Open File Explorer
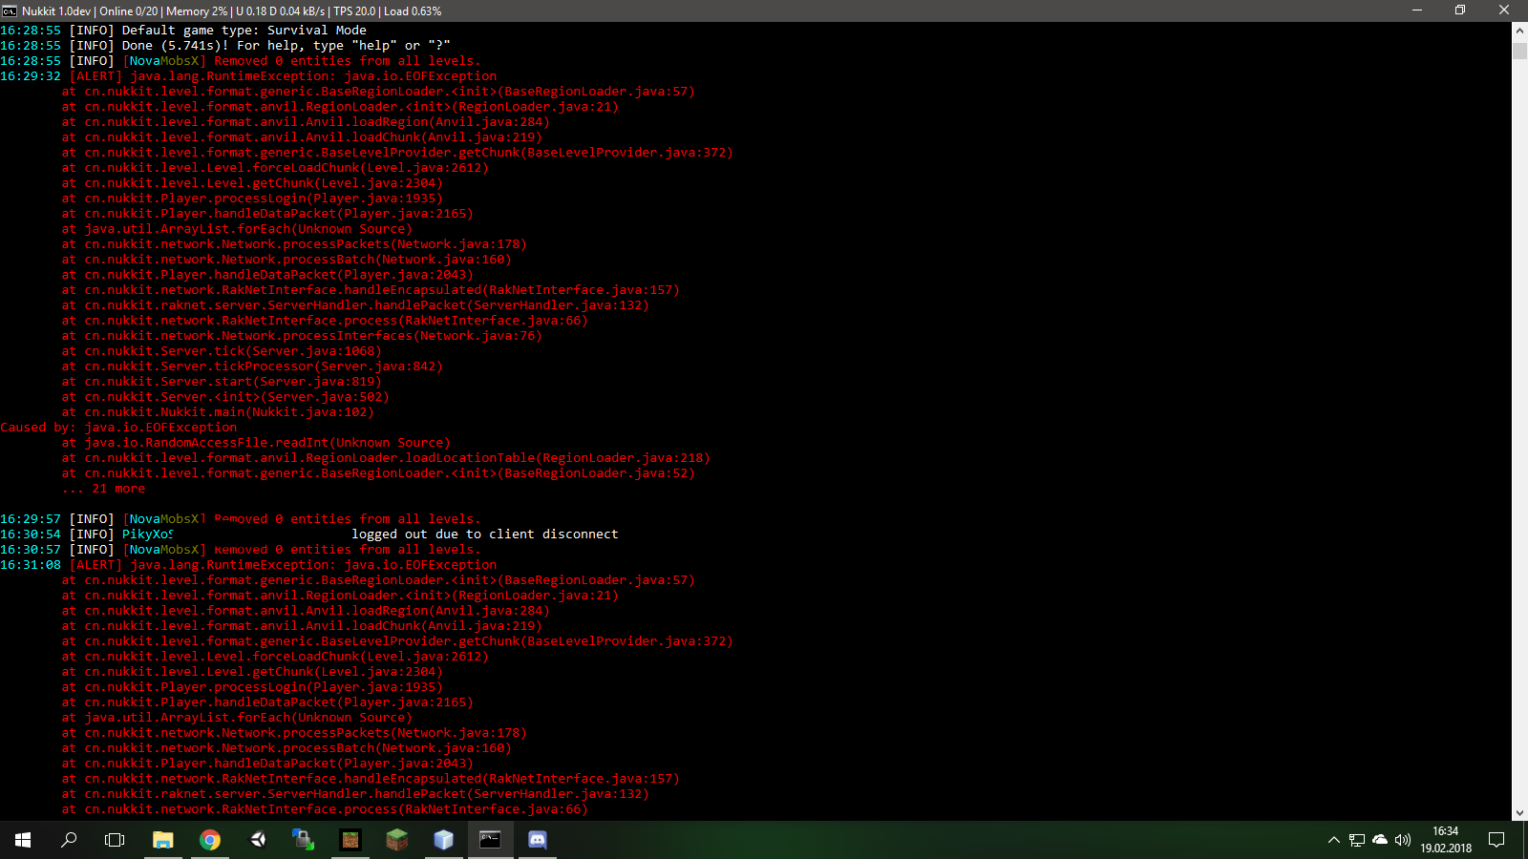This screenshot has height=859, width=1528. pos(162,840)
